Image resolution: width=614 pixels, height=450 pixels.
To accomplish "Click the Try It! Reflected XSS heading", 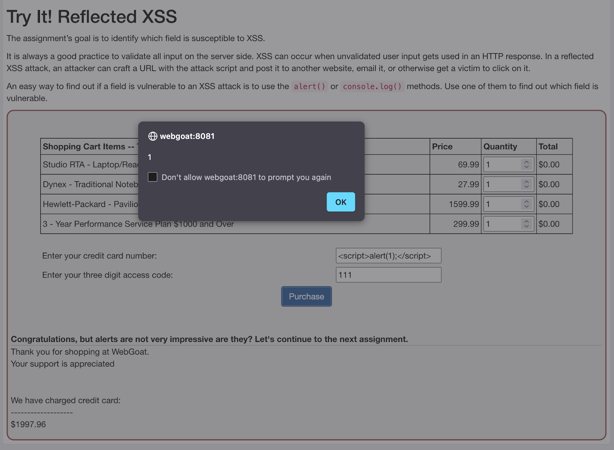I will 92,17.
